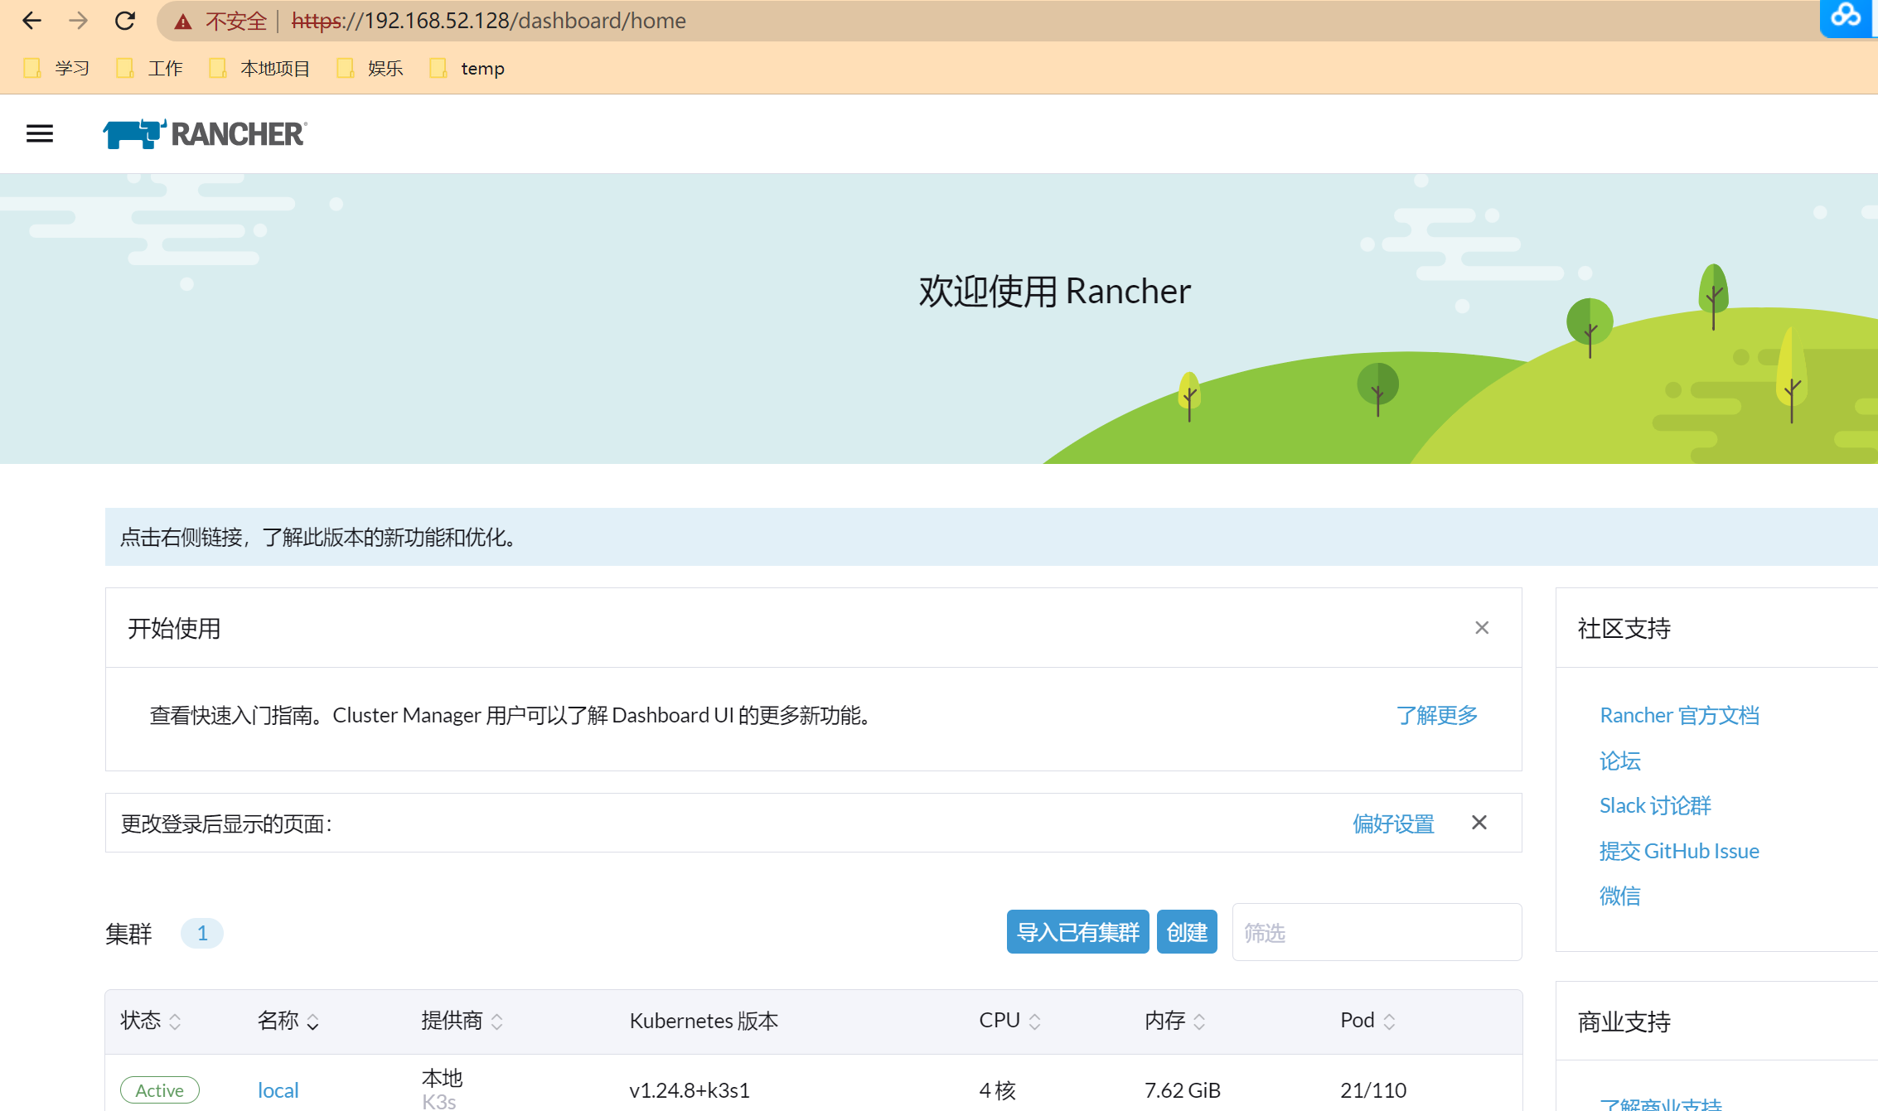Close the 开始使用 panel
This screenshot has height=1111, width=1878.
coord(1482,628)
